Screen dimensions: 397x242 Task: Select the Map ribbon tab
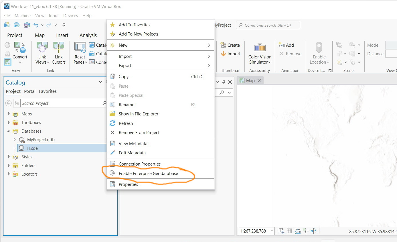coord(40,35)
